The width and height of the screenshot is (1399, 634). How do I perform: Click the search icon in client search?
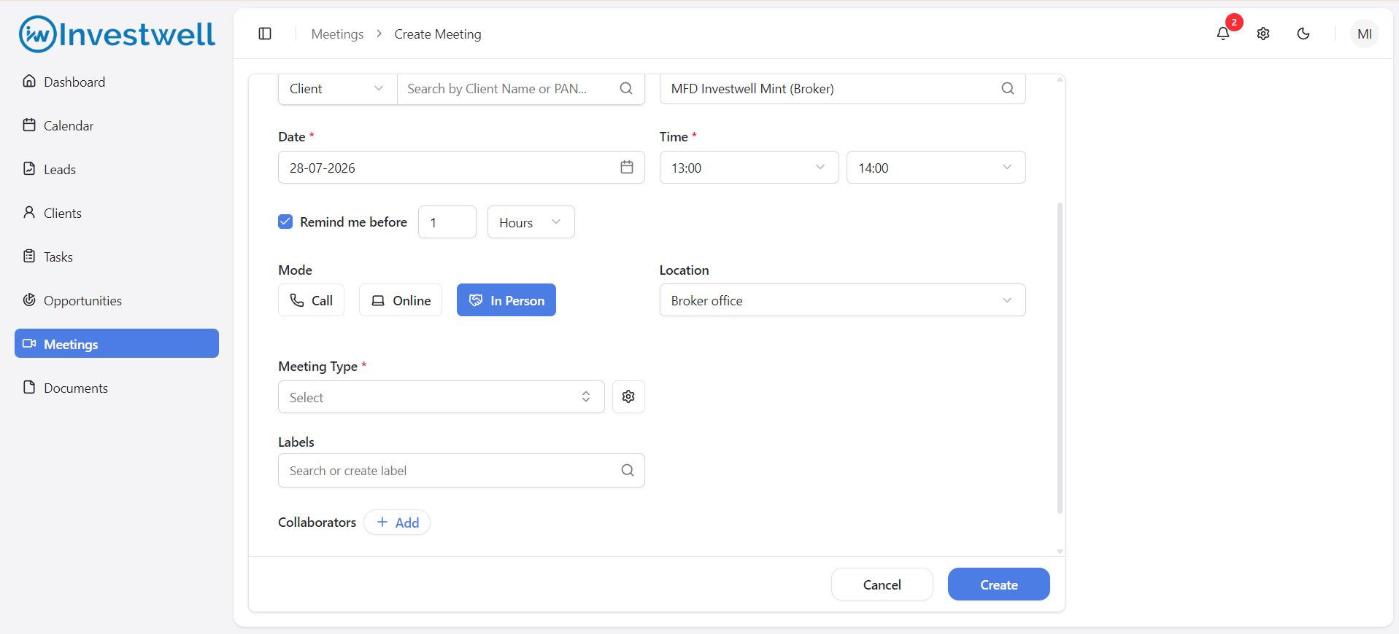[x=626, y=88]
